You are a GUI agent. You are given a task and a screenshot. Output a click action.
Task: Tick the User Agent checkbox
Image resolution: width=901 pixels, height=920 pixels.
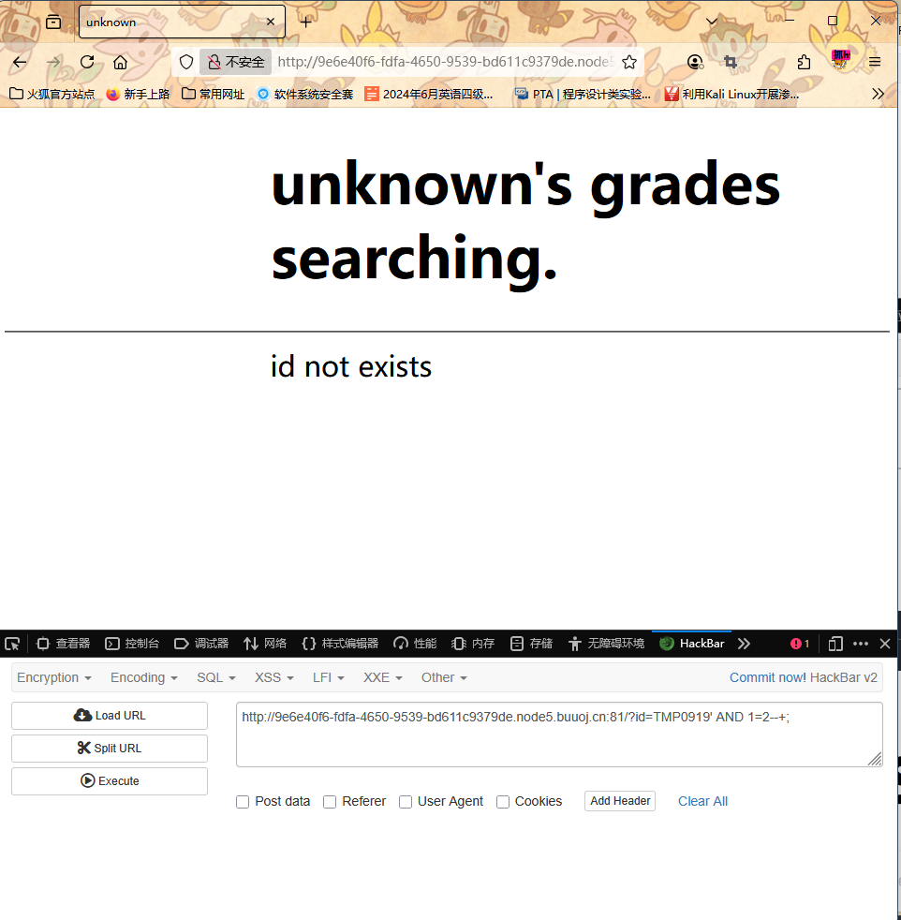click(406, 802)
